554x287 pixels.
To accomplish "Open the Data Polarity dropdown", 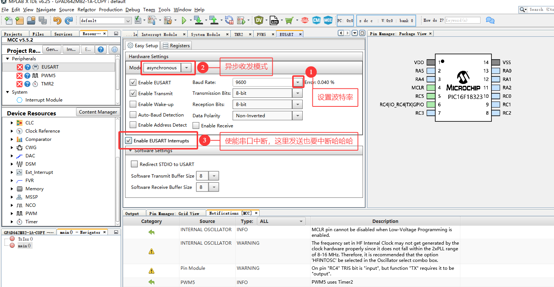I will (298, 115).
